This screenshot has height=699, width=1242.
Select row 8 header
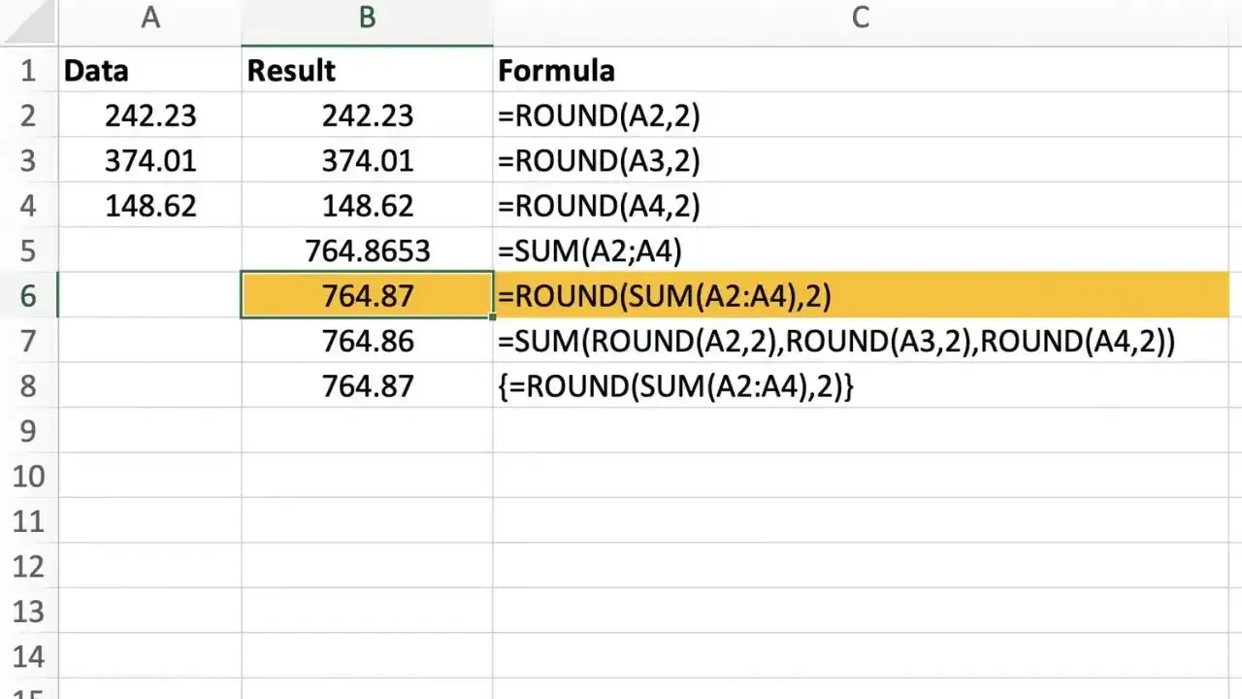pyautogui.click(x=28, y=386)
